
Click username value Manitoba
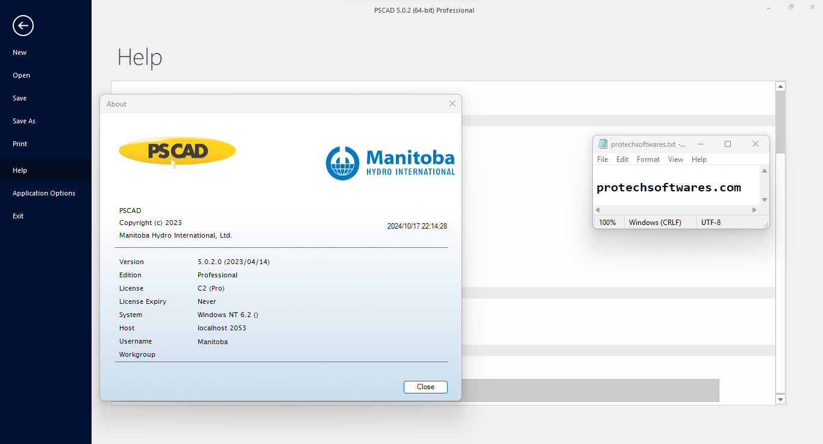(213, 342)
